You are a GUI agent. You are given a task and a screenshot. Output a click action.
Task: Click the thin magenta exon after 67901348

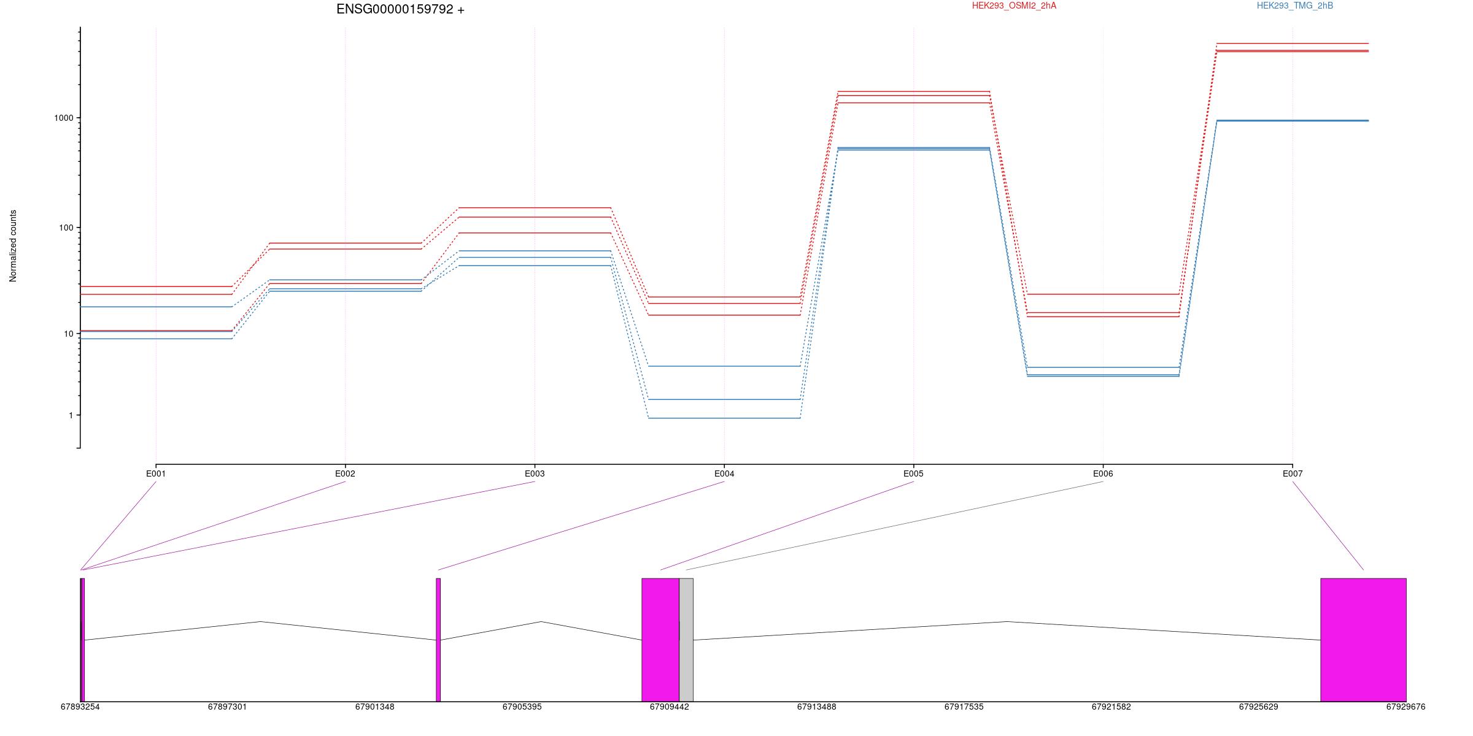[438, 640]
